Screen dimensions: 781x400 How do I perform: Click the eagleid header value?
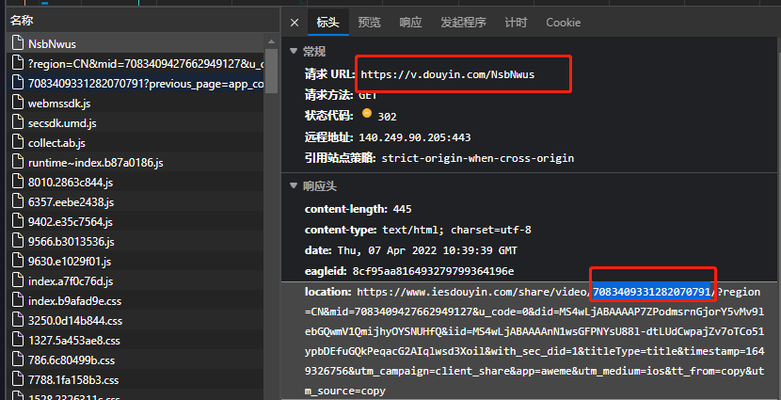(x=433, y=271)
